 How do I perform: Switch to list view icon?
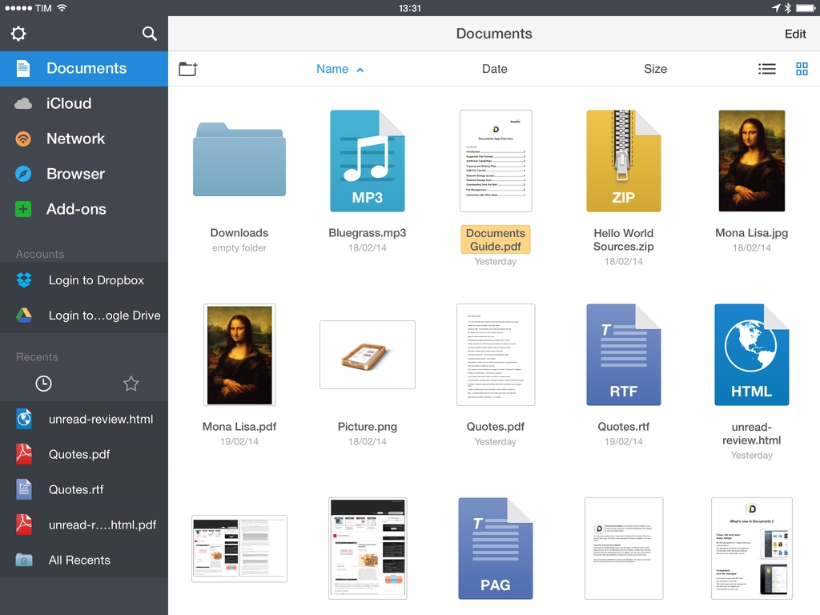click(x=766, y=69)
